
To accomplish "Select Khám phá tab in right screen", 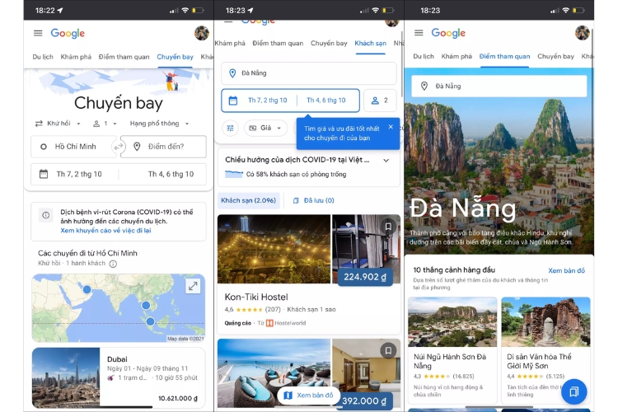I will click(456, 56).
